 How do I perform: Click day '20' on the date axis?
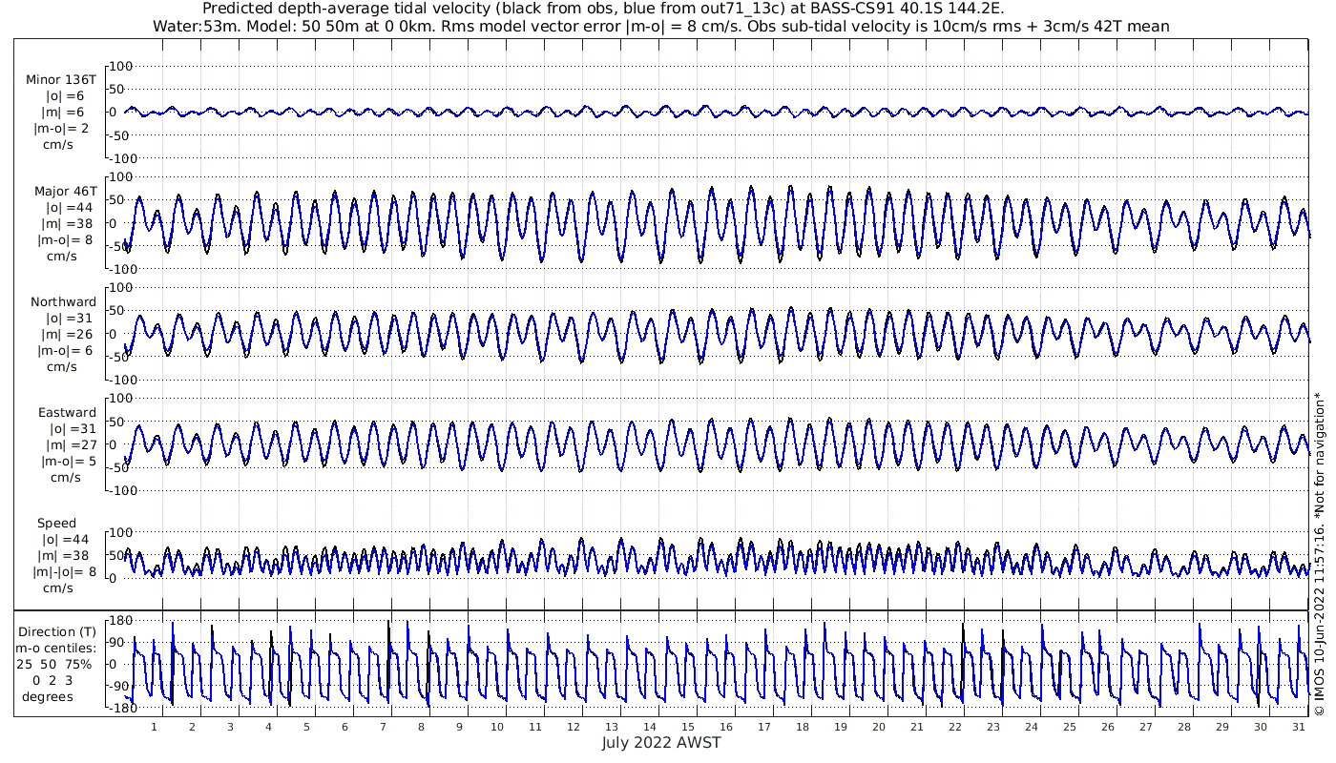pyautogui.click(x=878, y=727)
